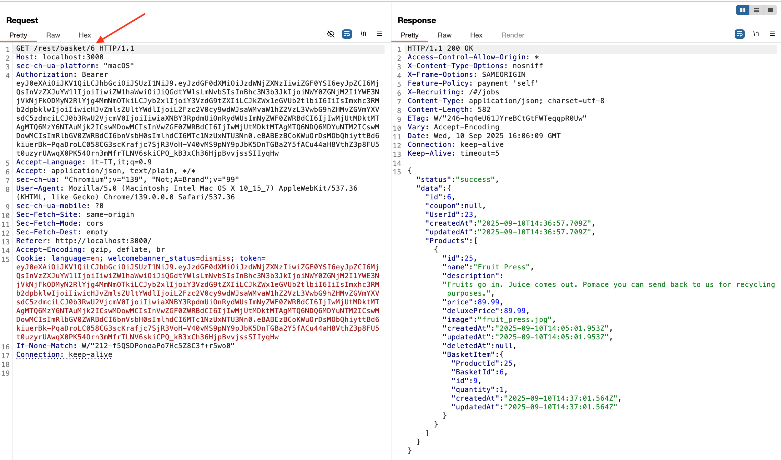This screenshot has height=460, width=781.
Task: Switch to combined single-pane layout icon
Action: point(770,10)
